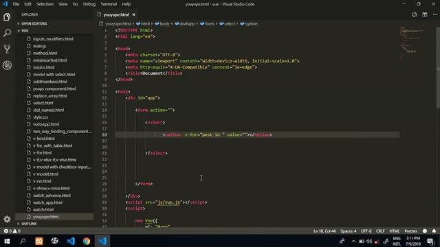The width and height of the screenshot is (440, 247).
Task: Change line ending via CRLF item
Action: (x=380, y=231)
